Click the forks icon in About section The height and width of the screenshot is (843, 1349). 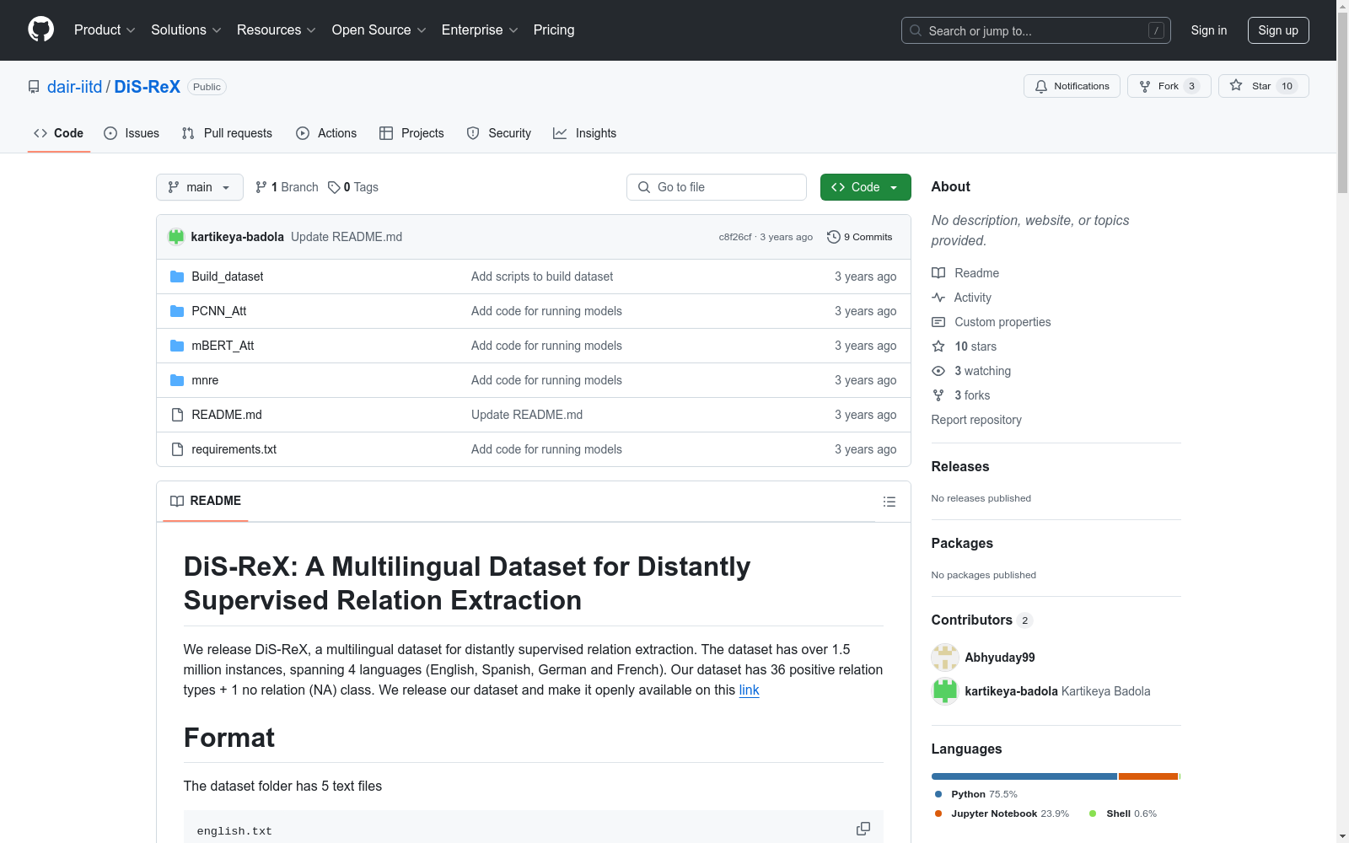tap(938, 395)
